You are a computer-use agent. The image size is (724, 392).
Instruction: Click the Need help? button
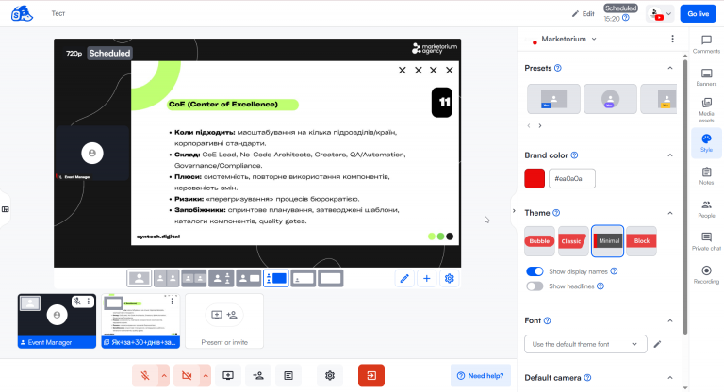coord(481,375)
